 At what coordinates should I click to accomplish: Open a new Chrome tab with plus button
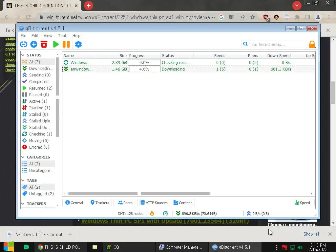pos(89,6)
